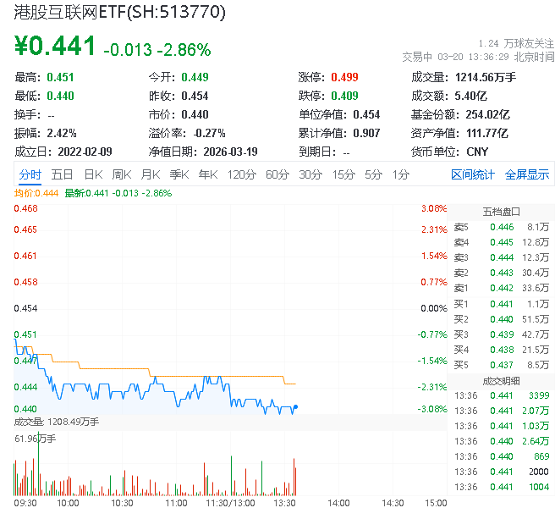Select the 季K chart tab

(179, 174)
